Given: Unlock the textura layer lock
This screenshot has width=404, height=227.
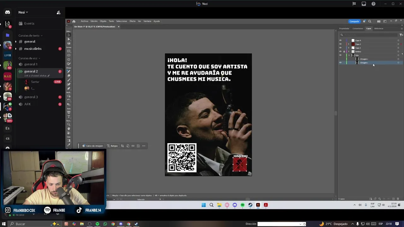Looking at the screenshot, I should click(x=344, y=51).
